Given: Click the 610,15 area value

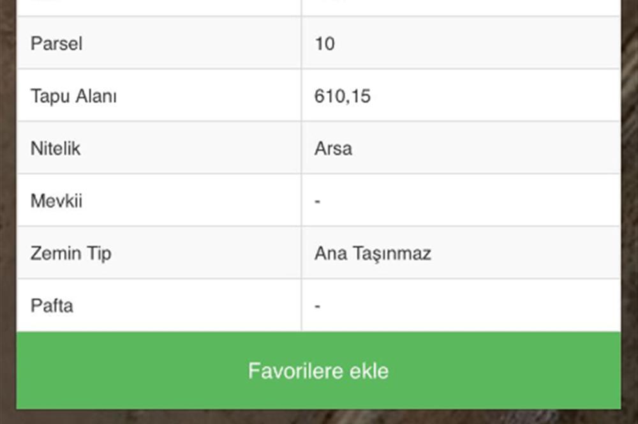Looking at the screenshot, I should [342, 96].
